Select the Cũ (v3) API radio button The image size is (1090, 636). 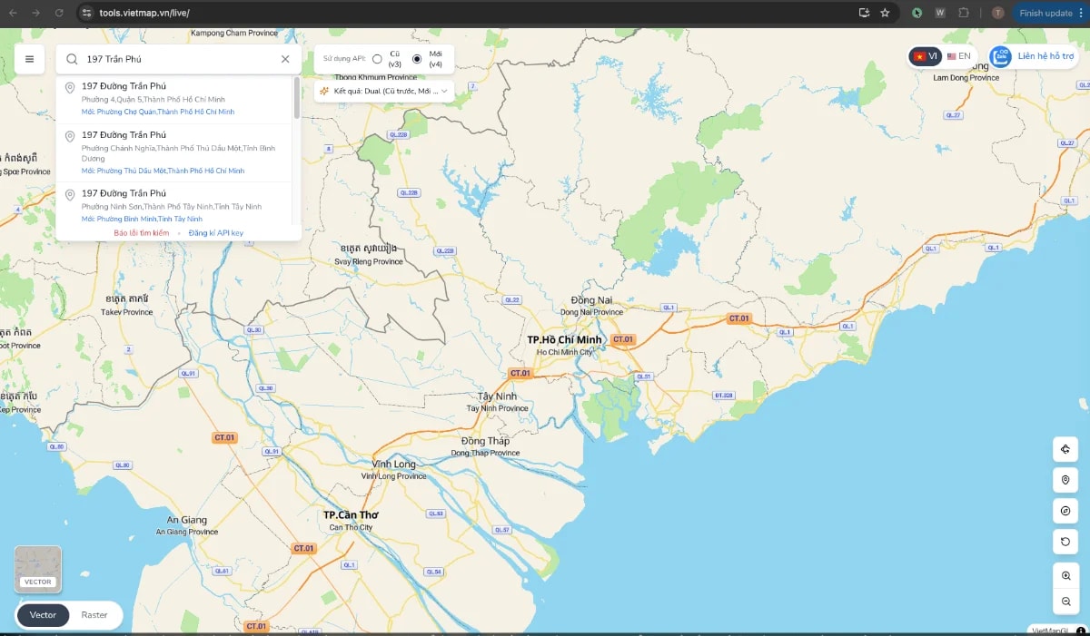pos(377,58)
